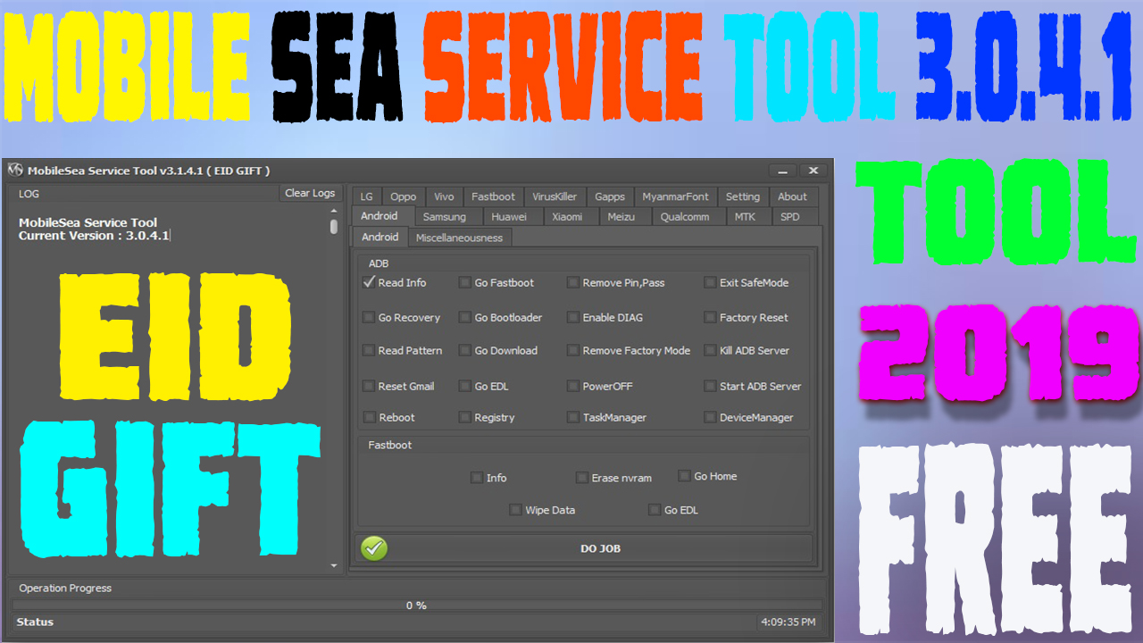
Task: Check the Exit SafeMode box
Action: 710,282
